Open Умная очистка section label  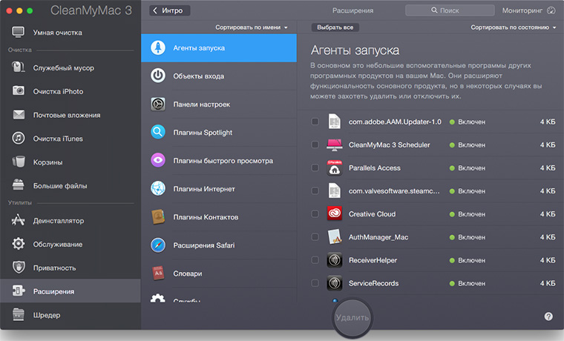58,33
